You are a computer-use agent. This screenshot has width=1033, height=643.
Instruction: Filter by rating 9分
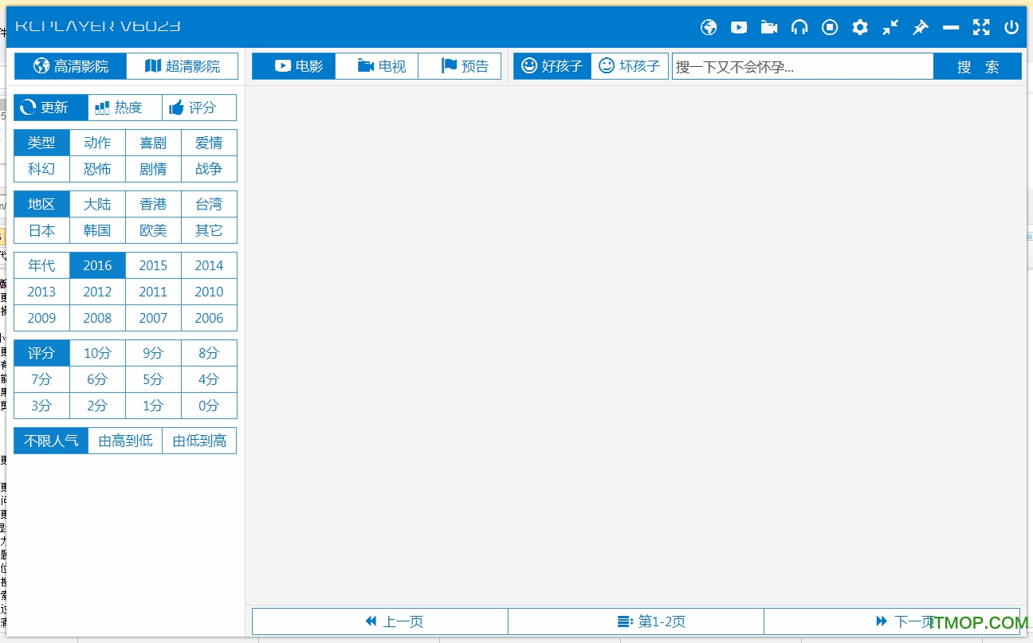tap(153, 353)
